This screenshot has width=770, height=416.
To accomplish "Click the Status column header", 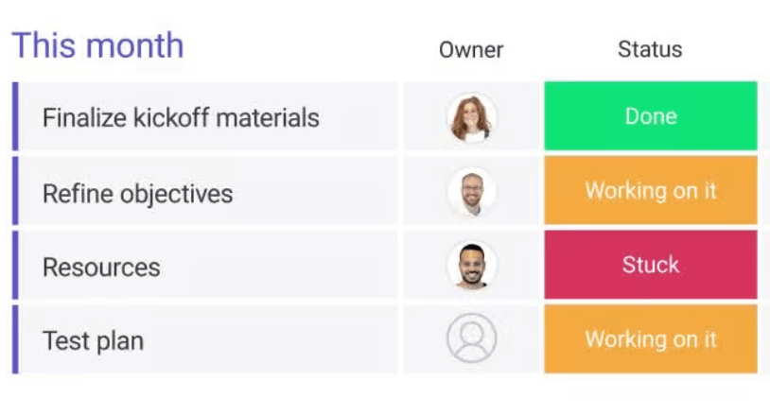I will [x=650, y=50].
